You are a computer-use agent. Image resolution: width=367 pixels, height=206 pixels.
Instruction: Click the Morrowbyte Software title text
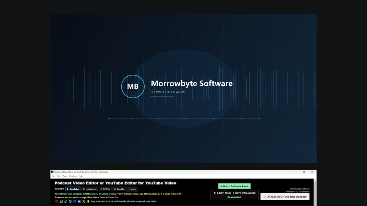[x=192, y=84]
